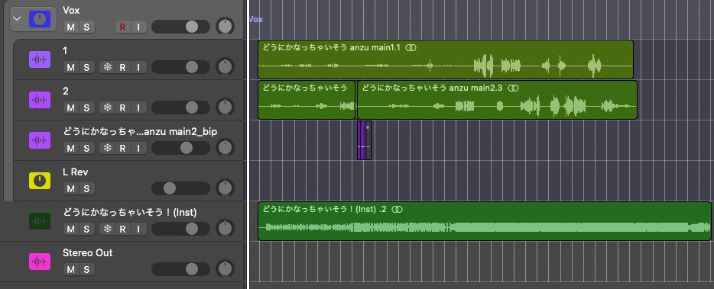
Task: Mute the anzu main2_bip track
Action: (70, 148)
